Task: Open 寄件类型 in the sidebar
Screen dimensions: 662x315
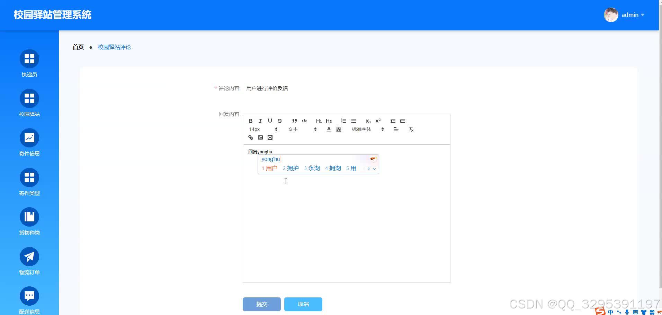Action: (x=29, y=182)
